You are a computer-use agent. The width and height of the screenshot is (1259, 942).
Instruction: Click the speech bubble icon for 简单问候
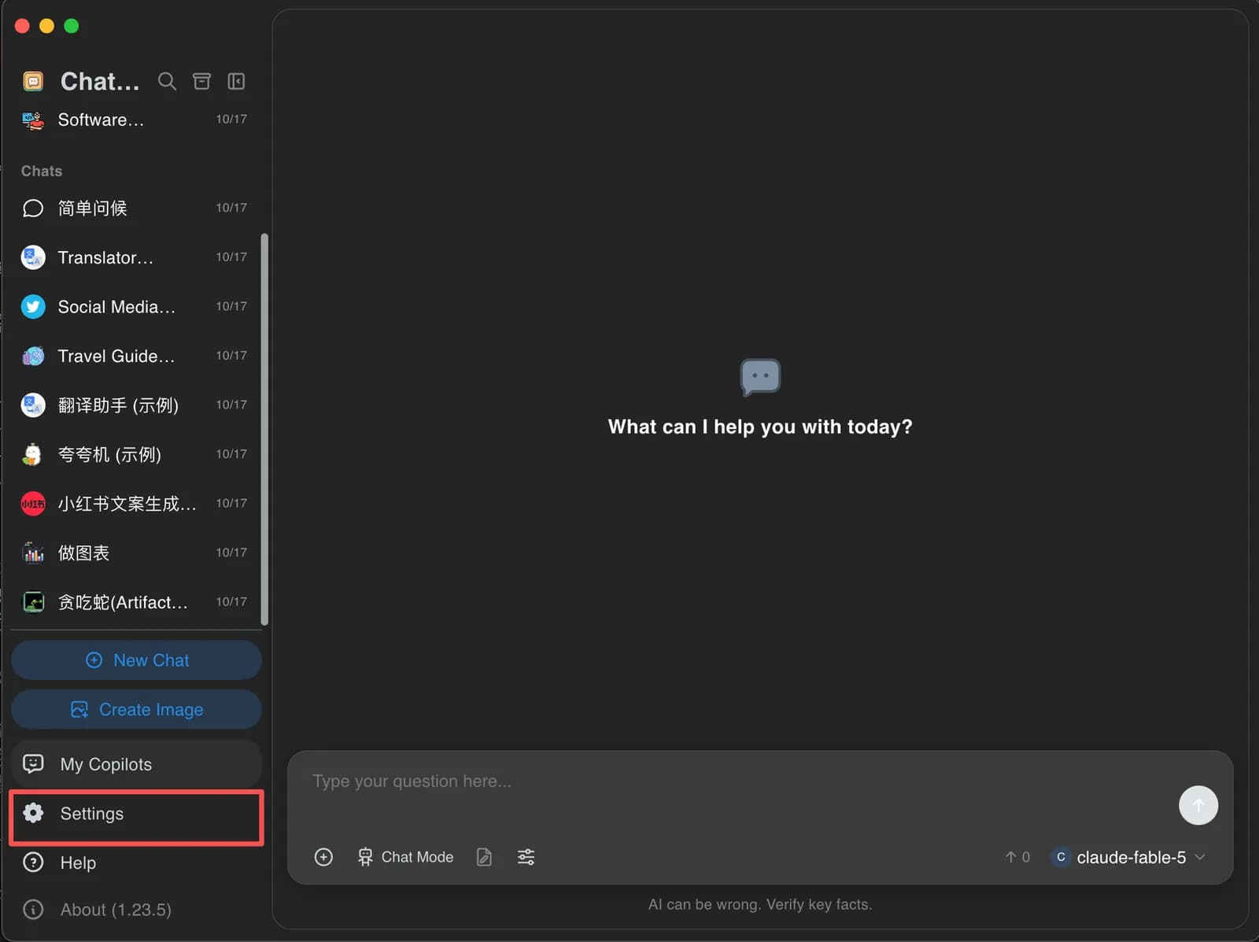(33, 209)
